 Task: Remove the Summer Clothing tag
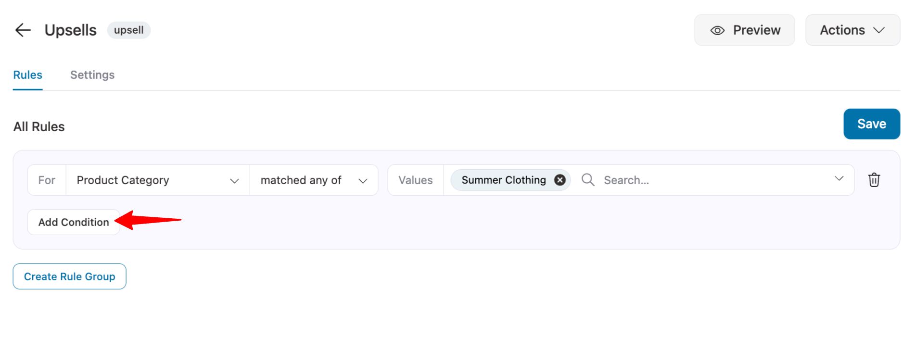[559, 180]
